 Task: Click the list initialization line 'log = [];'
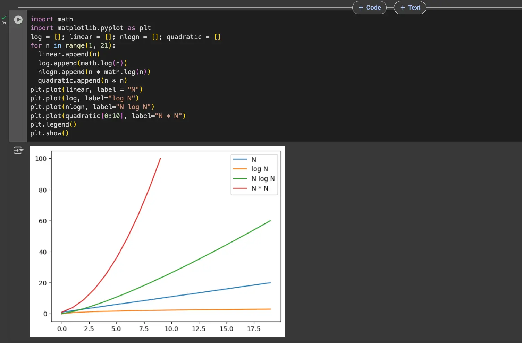pos(125,37)
